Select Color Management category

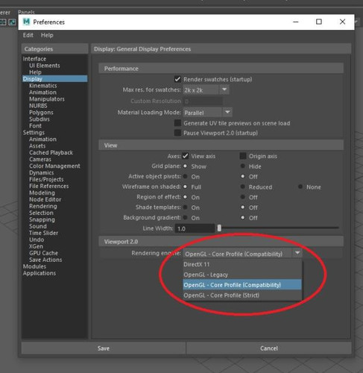click(x=54, y=166)
